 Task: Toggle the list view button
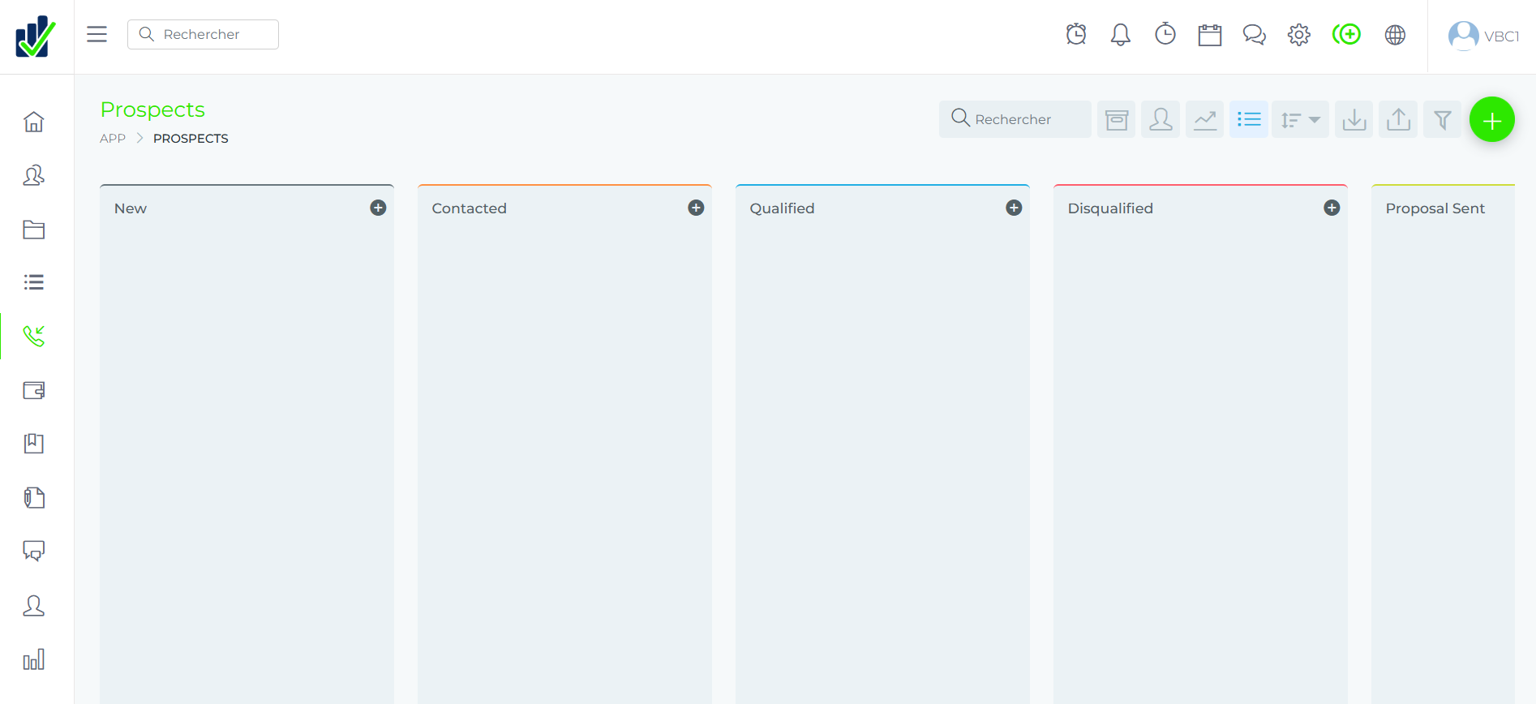1249,120
